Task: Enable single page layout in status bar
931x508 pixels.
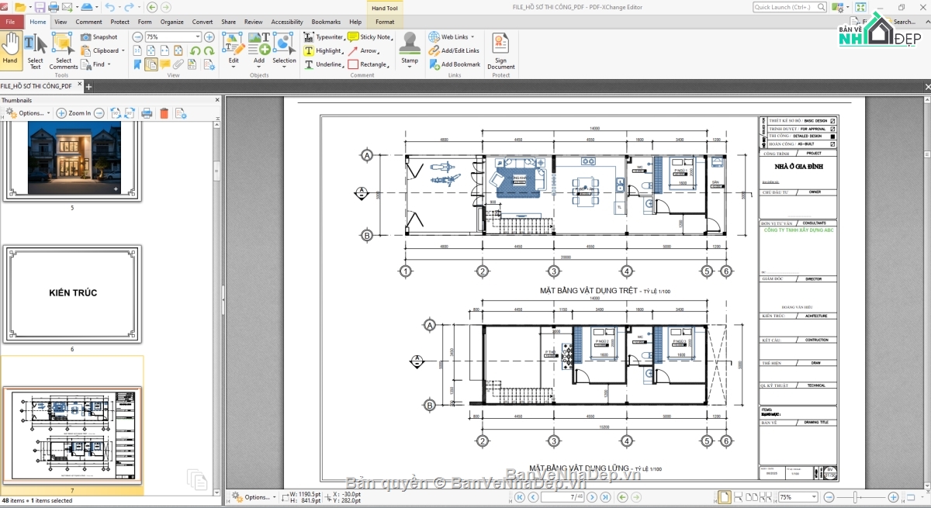Action: click(724, 497)
